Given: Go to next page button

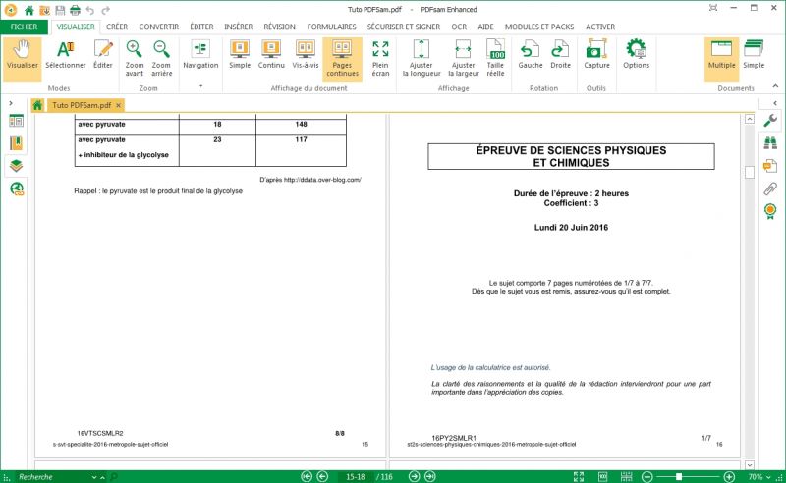Looking at the screenshot, I should (x=414, y=476).
